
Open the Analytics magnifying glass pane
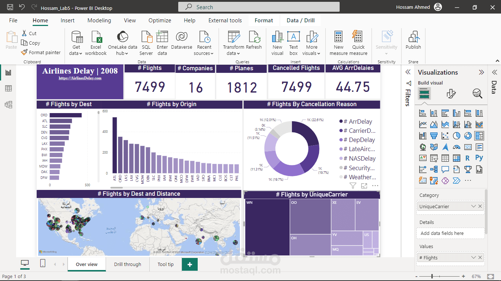tap(478, 94)
